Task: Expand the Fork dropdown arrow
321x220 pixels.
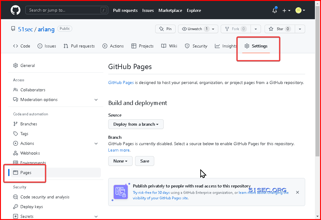Action: click(256, 29)
